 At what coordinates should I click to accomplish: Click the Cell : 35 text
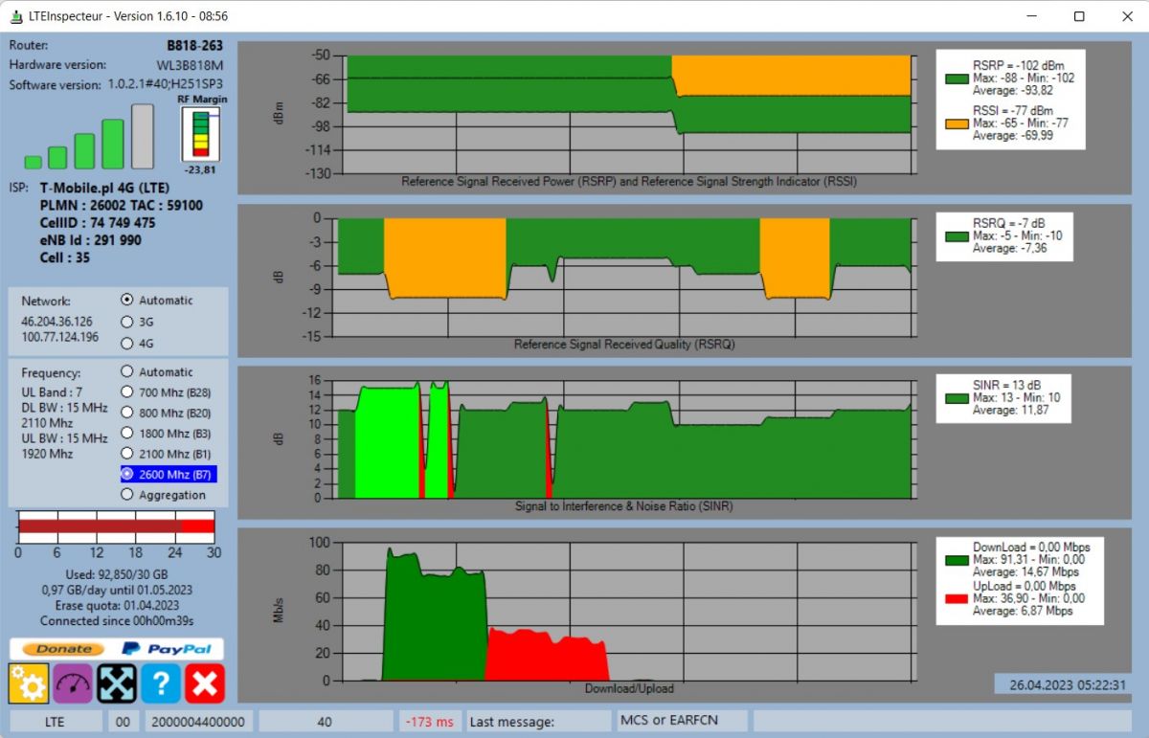point(64,257)
